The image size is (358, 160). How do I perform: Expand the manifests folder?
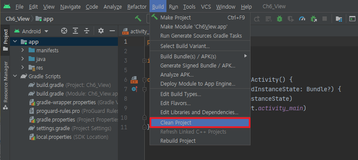pos(23,50)
